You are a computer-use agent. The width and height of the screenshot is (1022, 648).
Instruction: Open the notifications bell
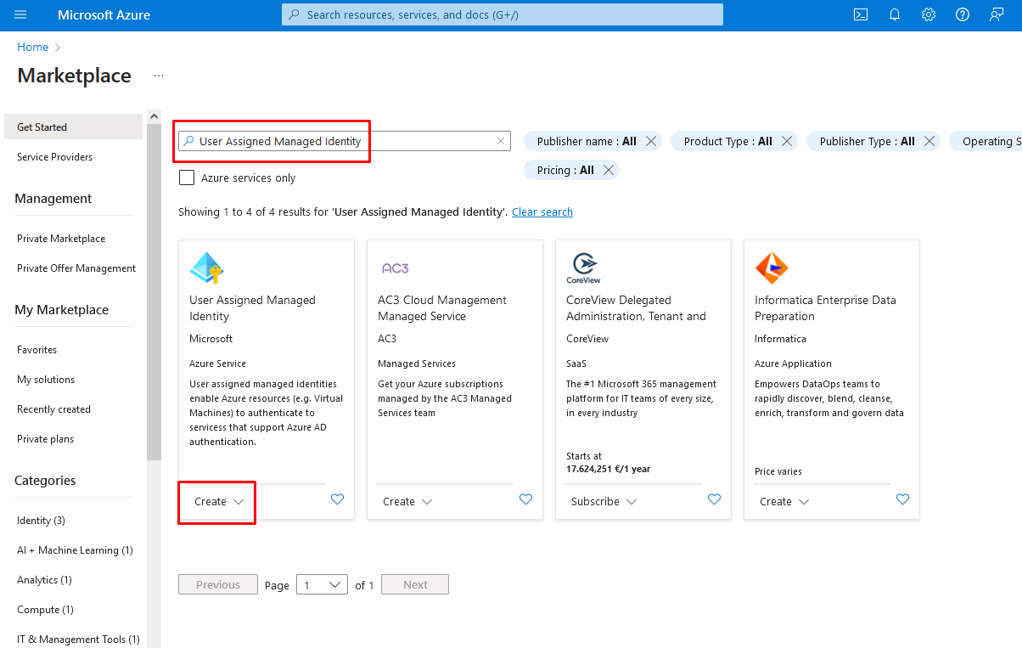(x=895, y=14)
